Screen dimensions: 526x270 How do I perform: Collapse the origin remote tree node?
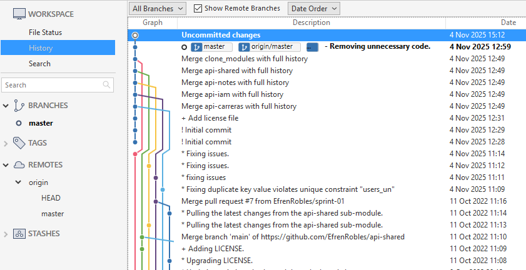tap(18, 182)
